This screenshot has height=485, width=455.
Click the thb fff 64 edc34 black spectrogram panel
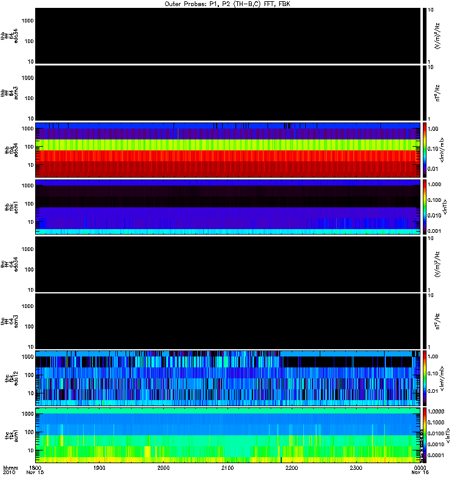pos(227,36)
